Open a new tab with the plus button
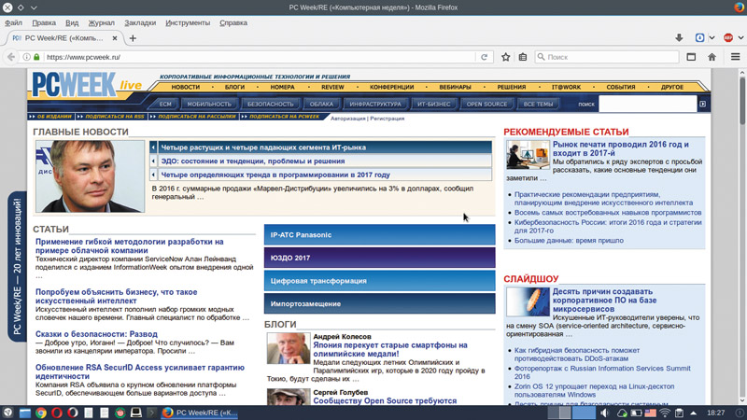The width and height of the screenshot is (747, 420). (133, 38)
